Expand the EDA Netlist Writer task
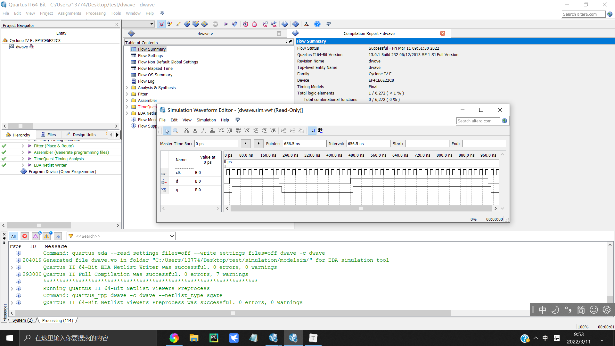Screen dimensions: 615x346 pyautogui.click(x=22, y=165)
